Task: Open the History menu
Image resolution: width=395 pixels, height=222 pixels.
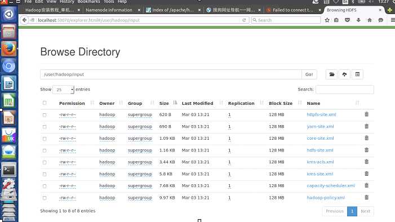Action: click(x=66, y=2)
